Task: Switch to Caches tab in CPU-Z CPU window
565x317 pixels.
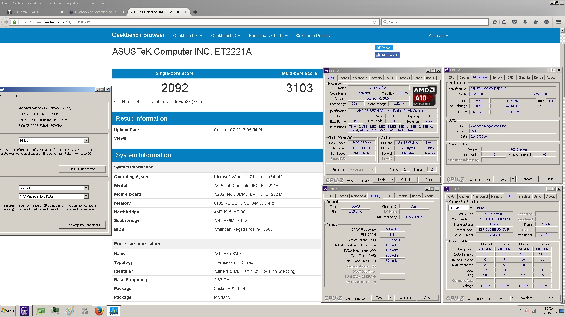Action: click(x=344, y=78)
